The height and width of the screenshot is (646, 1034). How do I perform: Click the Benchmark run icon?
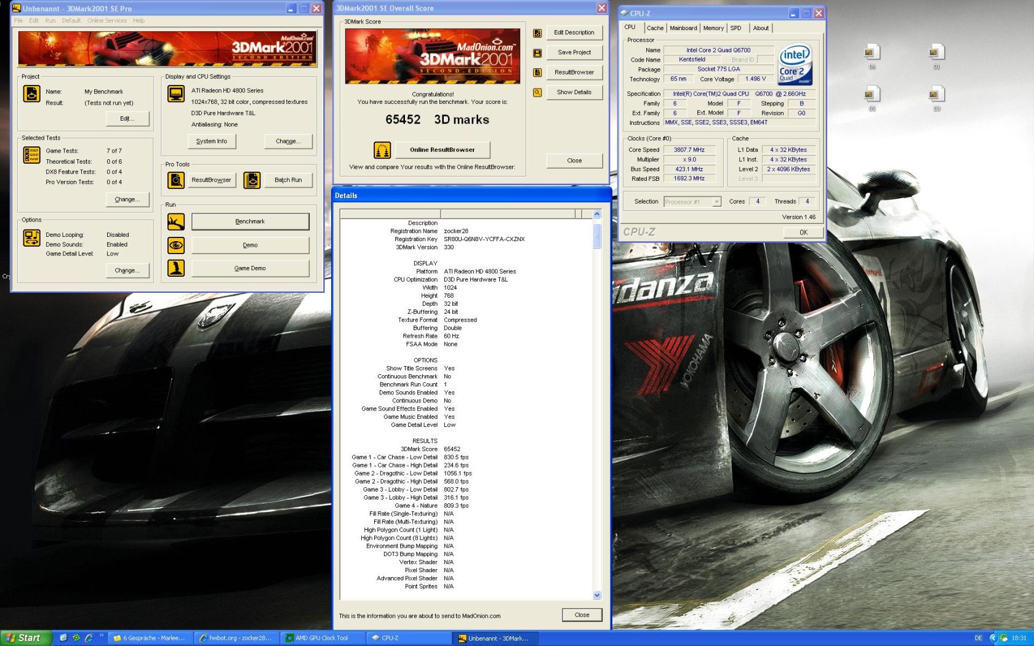point(176,221)
